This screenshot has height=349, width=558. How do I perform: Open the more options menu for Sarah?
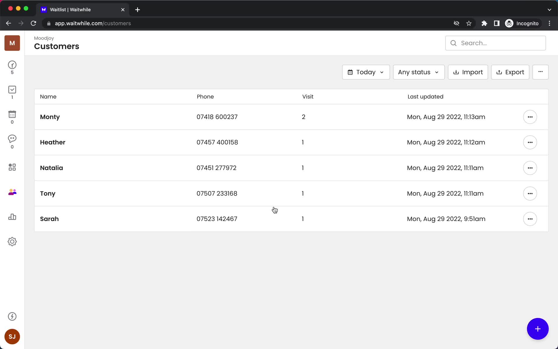[530, 219]
